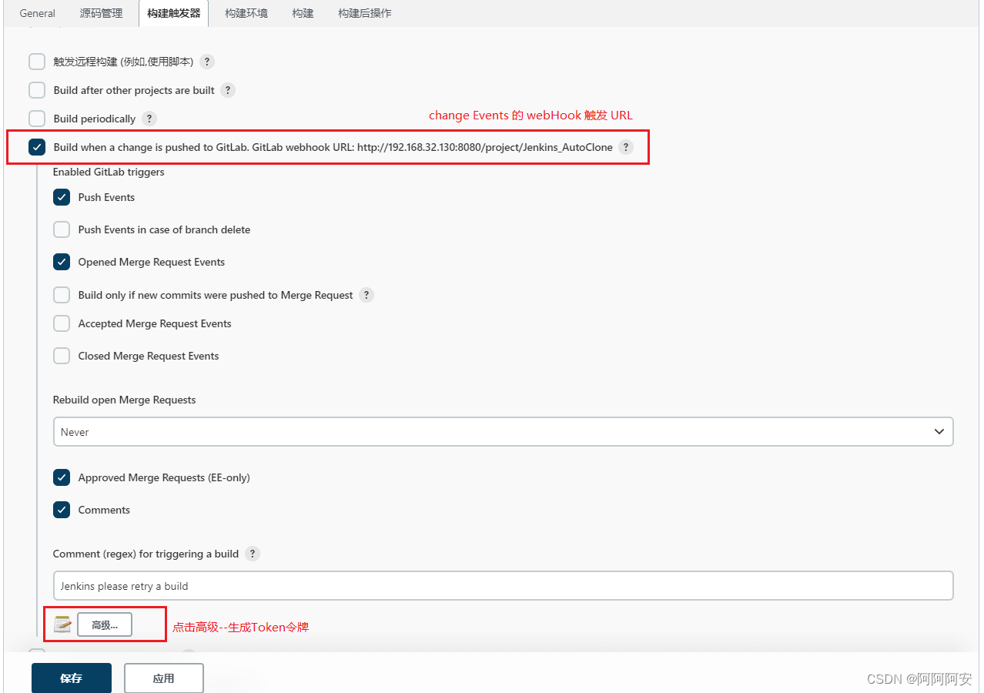Enable Push Events in case of branch delete

click(62, 229)
